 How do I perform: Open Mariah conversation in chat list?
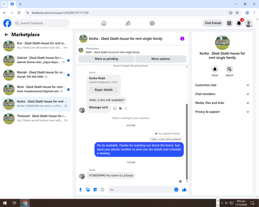pyautogui.click(x=36, y=75)
